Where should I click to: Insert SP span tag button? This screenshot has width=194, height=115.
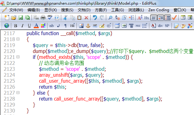pyautogui.click(x=167, y=26)
